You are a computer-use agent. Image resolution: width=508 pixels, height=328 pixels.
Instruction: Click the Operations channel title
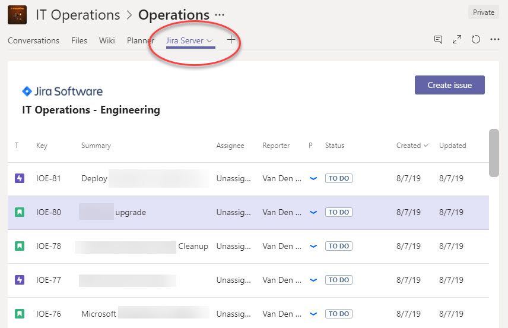(174, 15)
